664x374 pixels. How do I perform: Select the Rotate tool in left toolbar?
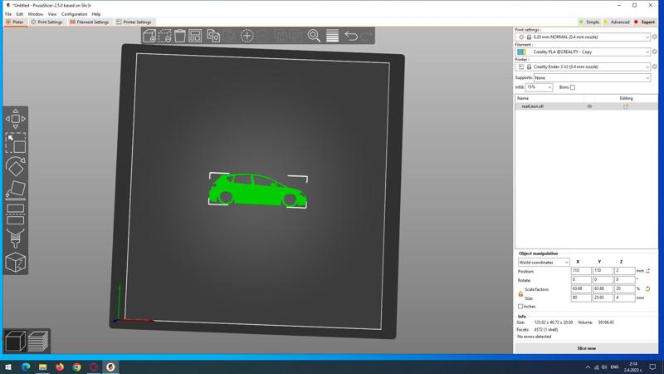16,167
